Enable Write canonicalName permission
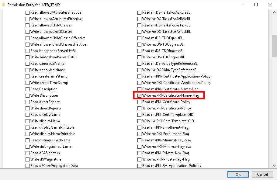The width and height of the screenshot is (277, 180). pos(28,70)
